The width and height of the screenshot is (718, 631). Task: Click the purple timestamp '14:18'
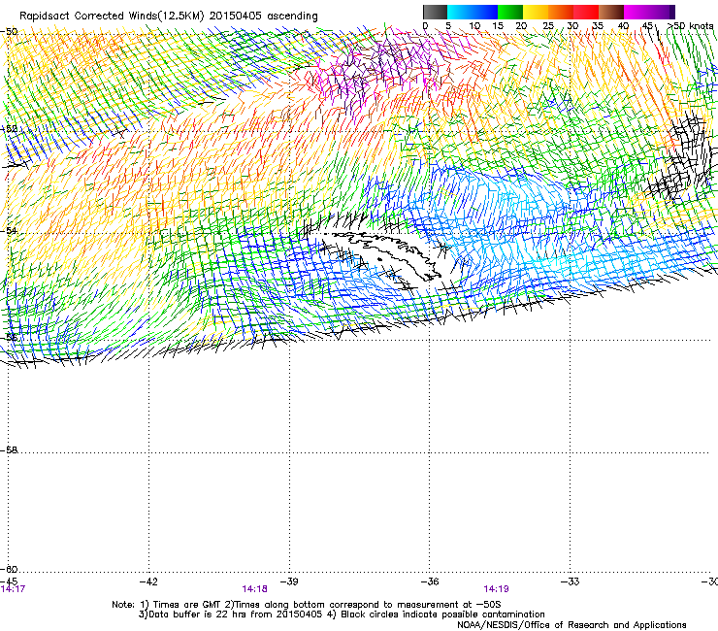click(254, 589)
